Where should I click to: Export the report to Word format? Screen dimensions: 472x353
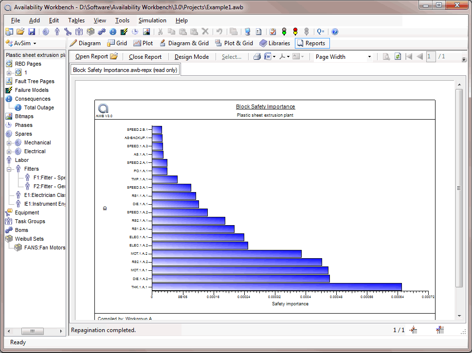point(267,56)
